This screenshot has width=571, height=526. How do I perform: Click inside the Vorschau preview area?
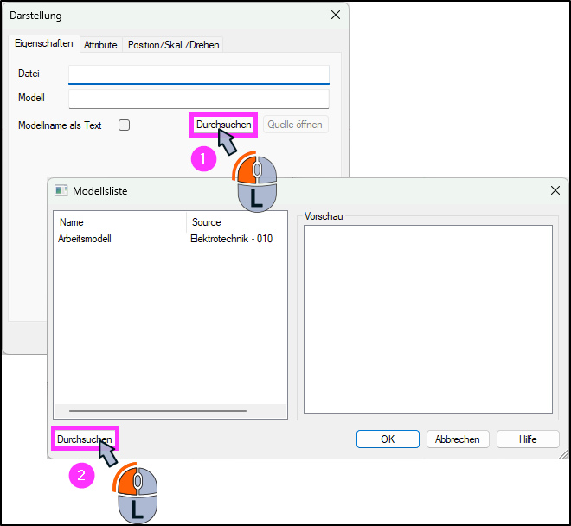click(428, 319)
